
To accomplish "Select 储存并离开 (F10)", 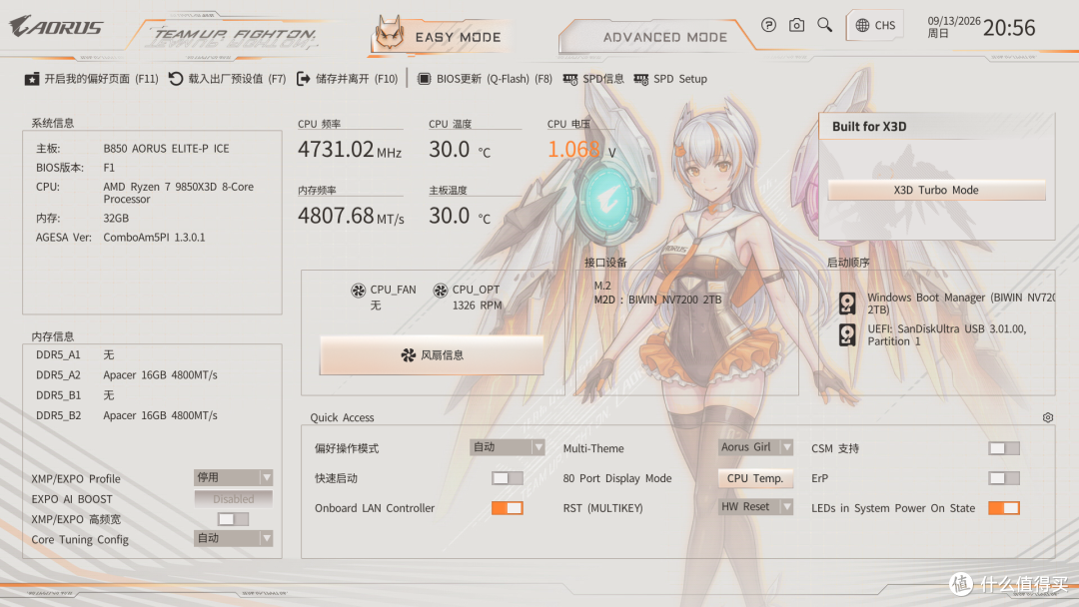I will click(347, 79).
